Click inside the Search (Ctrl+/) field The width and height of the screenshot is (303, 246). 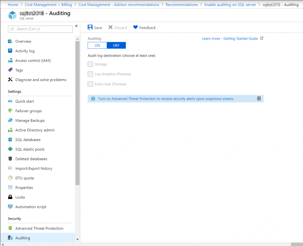[x=40, y=29]
